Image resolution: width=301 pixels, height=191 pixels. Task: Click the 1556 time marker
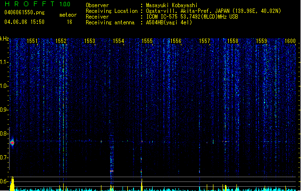tap(176, 41)
